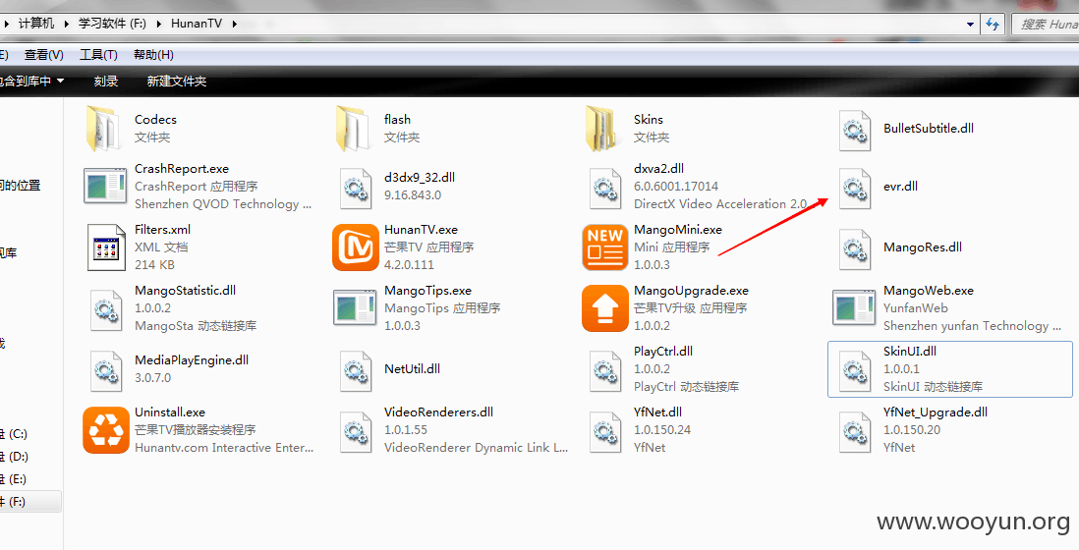Click the Codecs folder name
1079x550 pixels.
(155, 120)
